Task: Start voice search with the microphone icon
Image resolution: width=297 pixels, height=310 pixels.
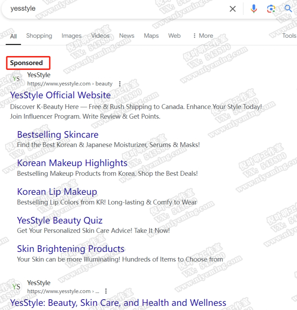Action: point(254,9)
